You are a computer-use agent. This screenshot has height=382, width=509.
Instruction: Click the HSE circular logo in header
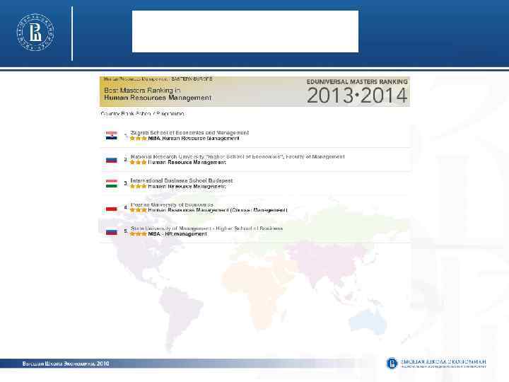(35, 32)
